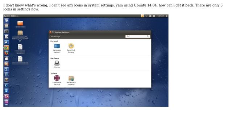Open Language Support settings
The width and height of the screenshot is (232, 130).
[x=57, y=48]
